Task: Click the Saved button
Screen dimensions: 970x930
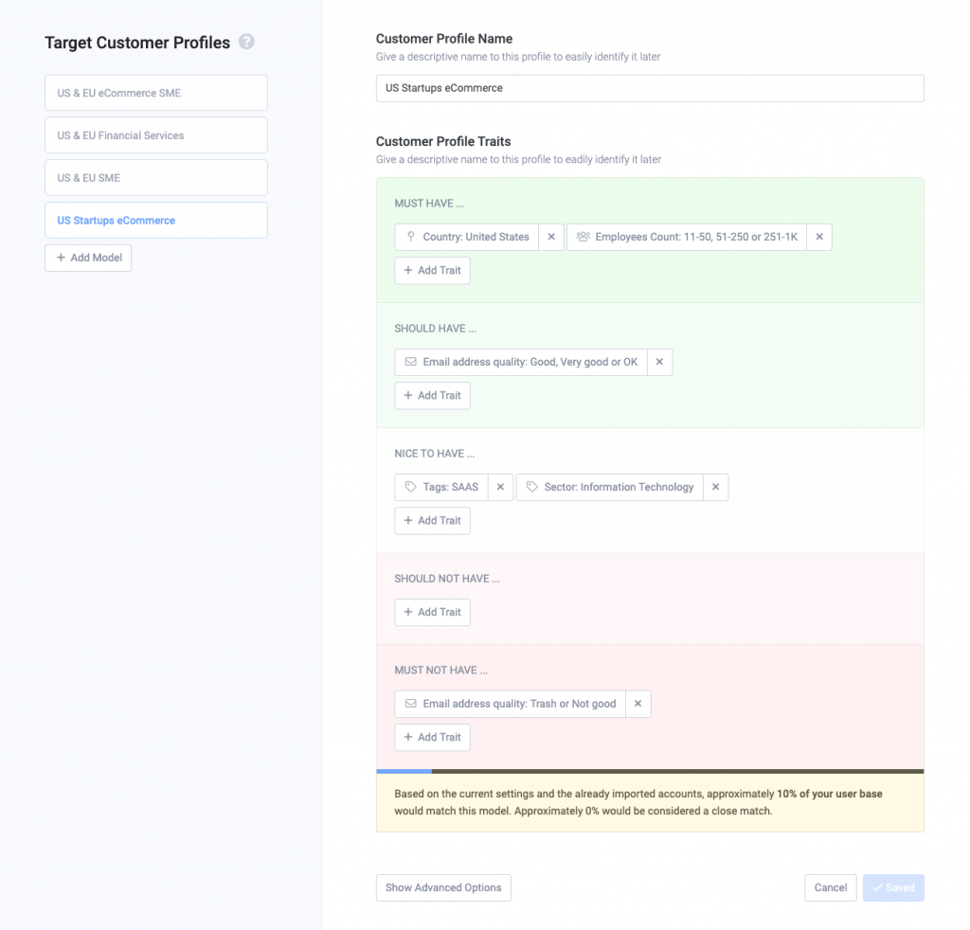Action: point(893,887)
